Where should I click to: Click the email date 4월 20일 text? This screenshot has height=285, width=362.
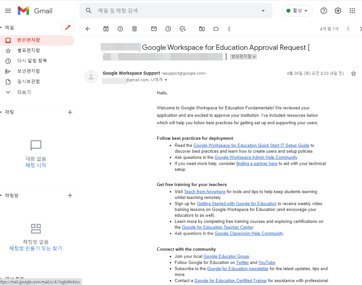[x=315, y=73]
